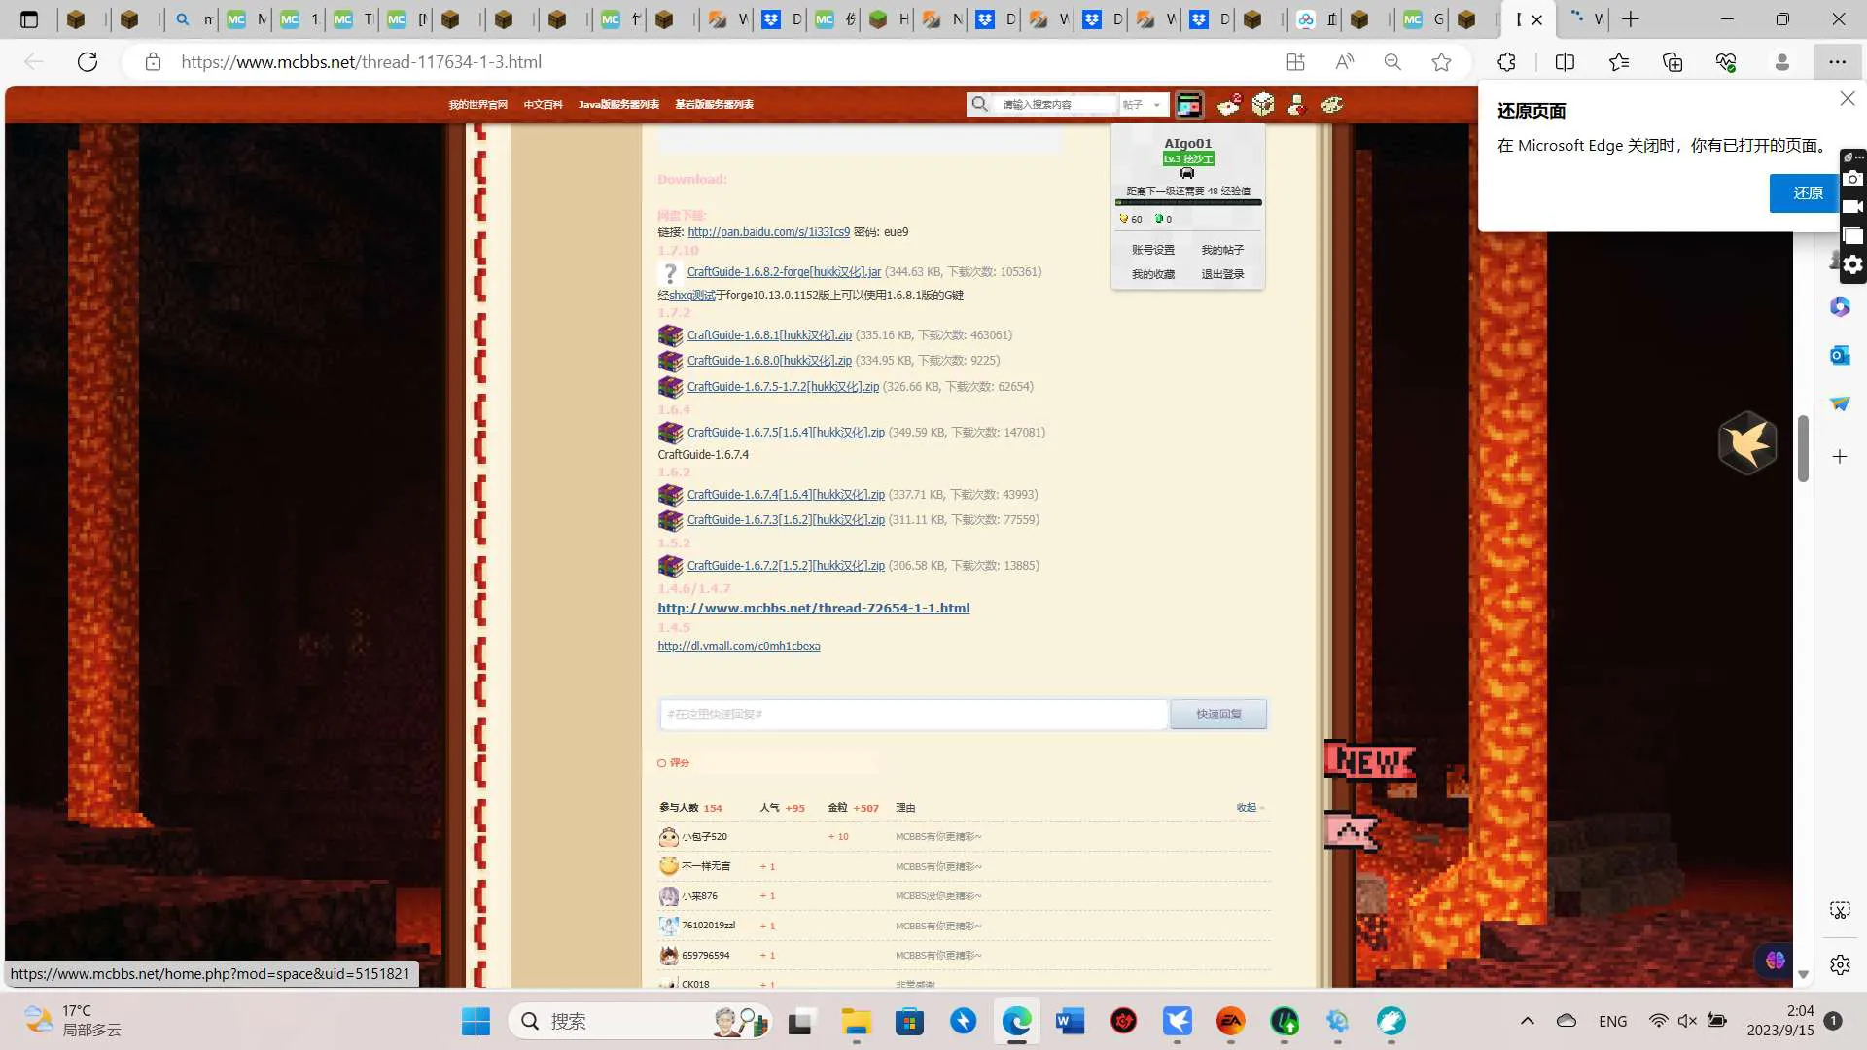Open Microsoft Store from taskbar

coord(909,1021)
